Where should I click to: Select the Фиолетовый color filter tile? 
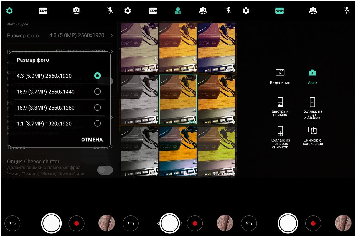click(217, 151)
